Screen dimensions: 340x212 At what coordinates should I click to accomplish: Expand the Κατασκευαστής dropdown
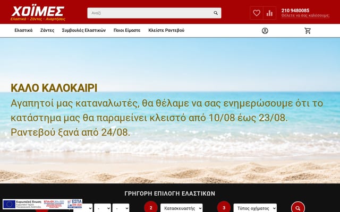click(x=182, y=208)
